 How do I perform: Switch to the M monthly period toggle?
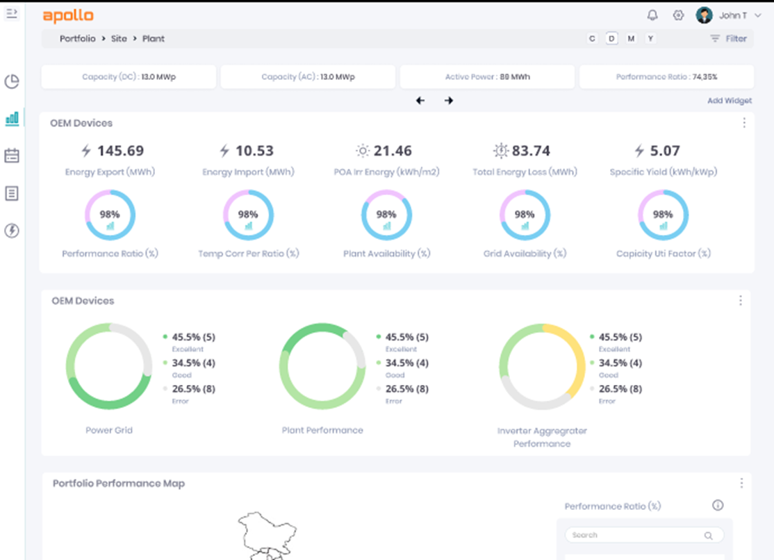631,39
